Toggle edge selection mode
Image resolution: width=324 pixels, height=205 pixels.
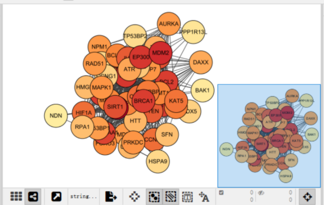171,196
